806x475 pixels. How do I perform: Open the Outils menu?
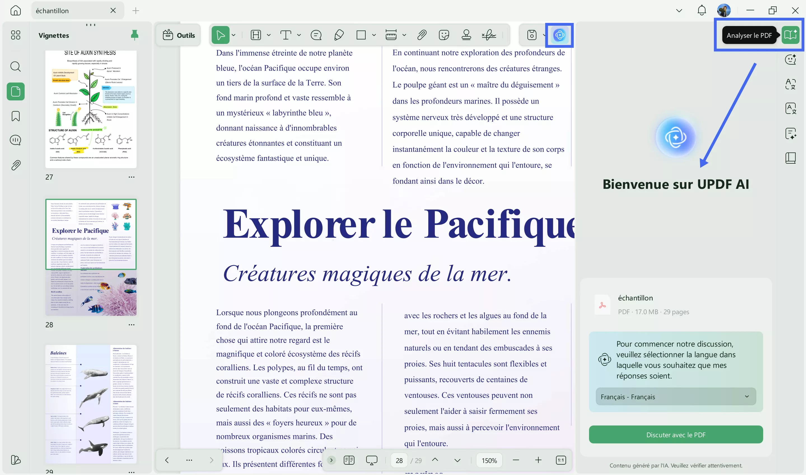click(x=179, y=35)
